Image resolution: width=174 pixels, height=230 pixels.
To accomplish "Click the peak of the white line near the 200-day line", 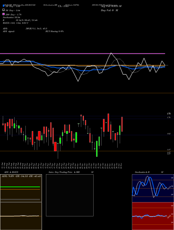I will [111, 53].
